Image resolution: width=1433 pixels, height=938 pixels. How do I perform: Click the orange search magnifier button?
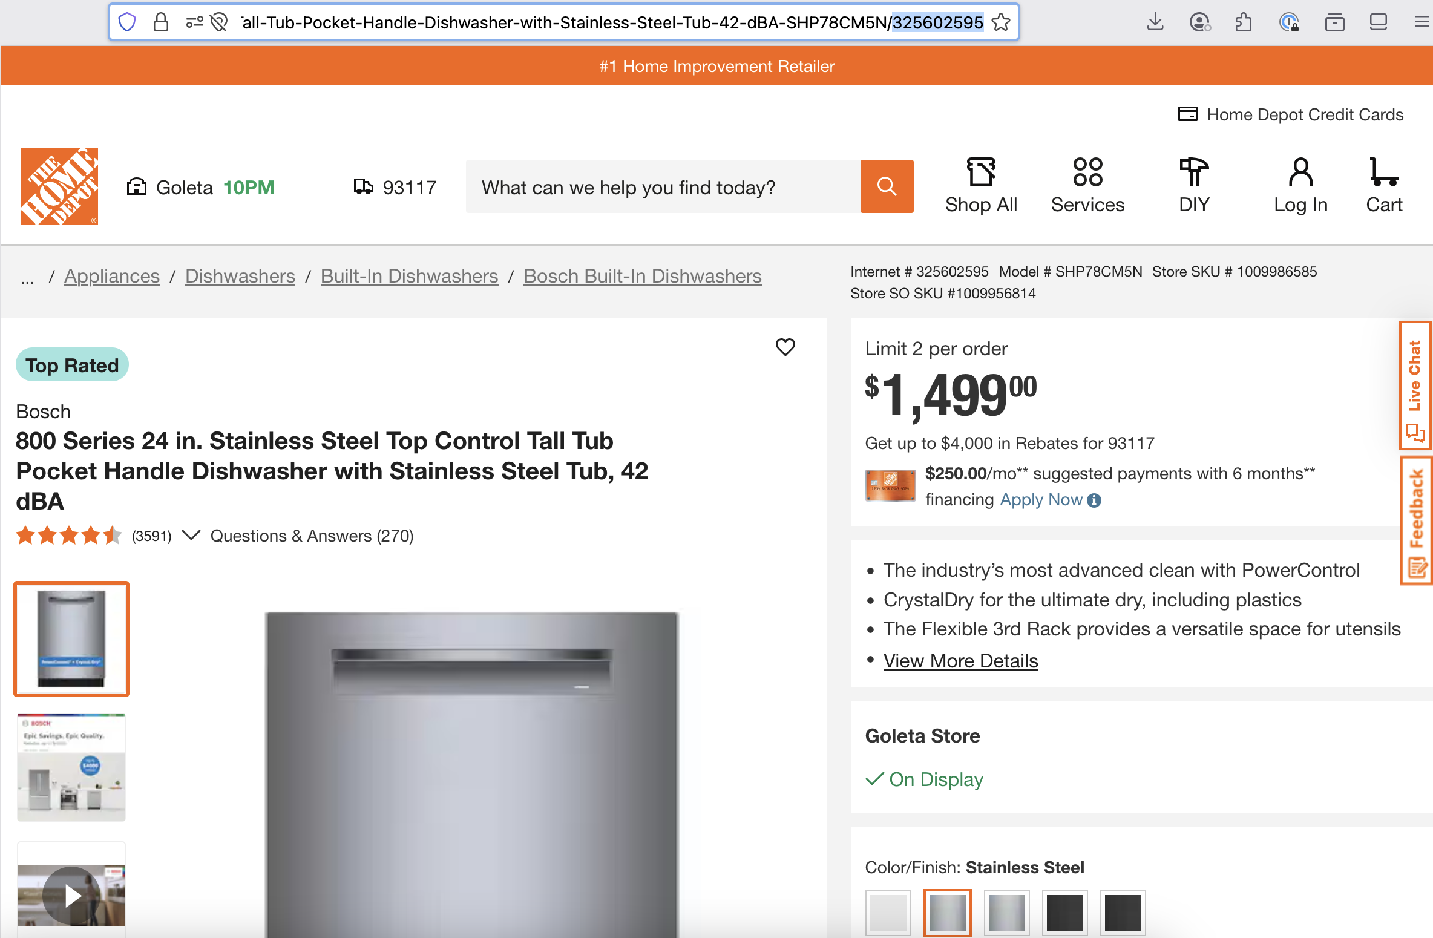click(887, 186)
